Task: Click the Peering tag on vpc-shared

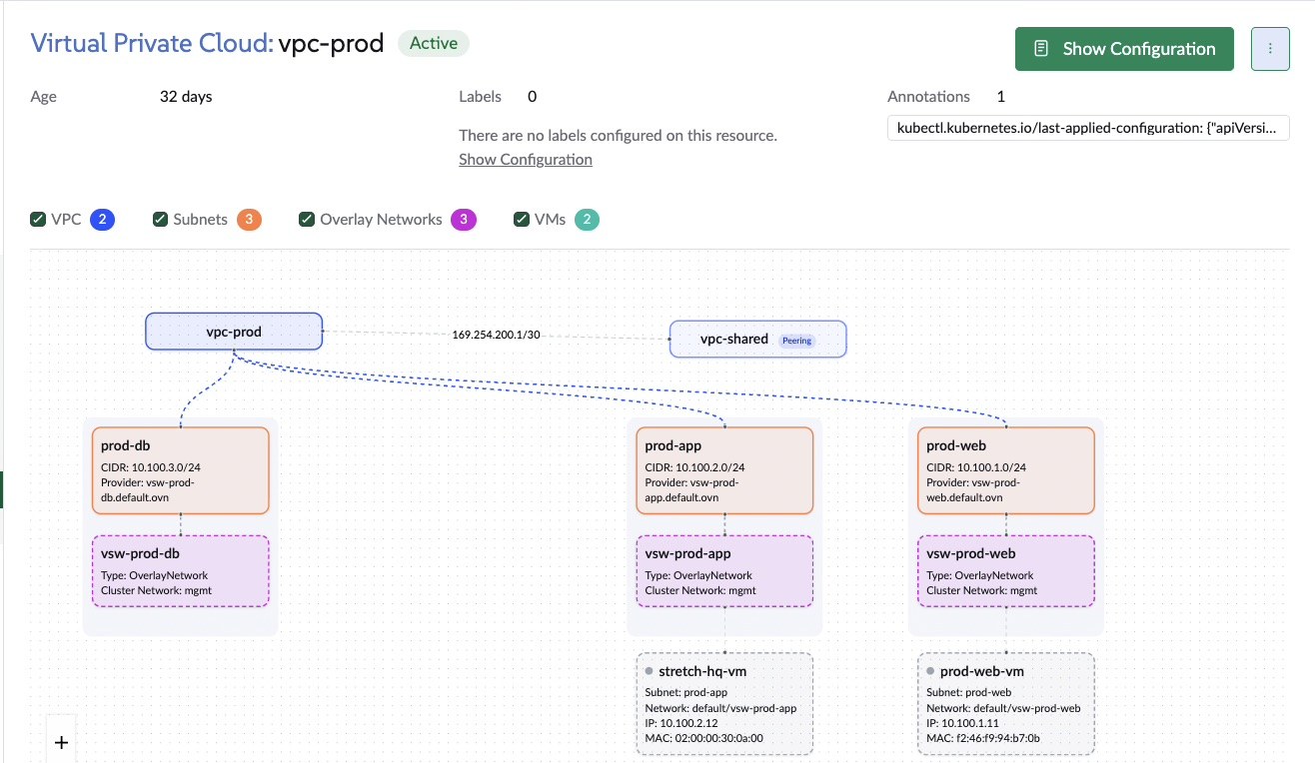Action: pos(797,341)
